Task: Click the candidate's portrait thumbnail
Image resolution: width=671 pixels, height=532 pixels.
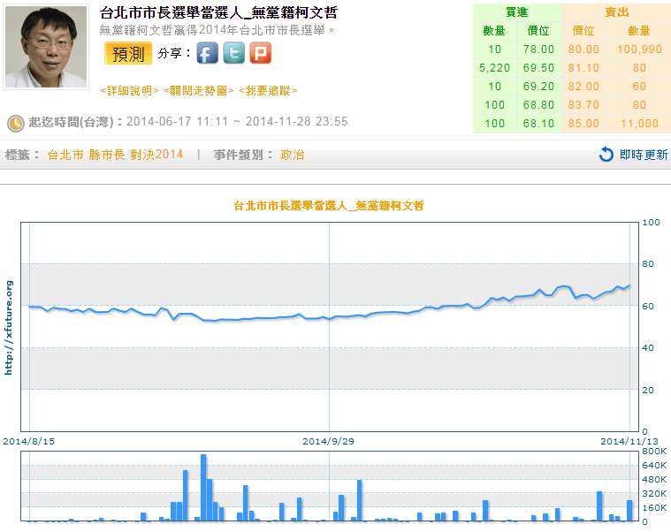Action: point(46,47)
